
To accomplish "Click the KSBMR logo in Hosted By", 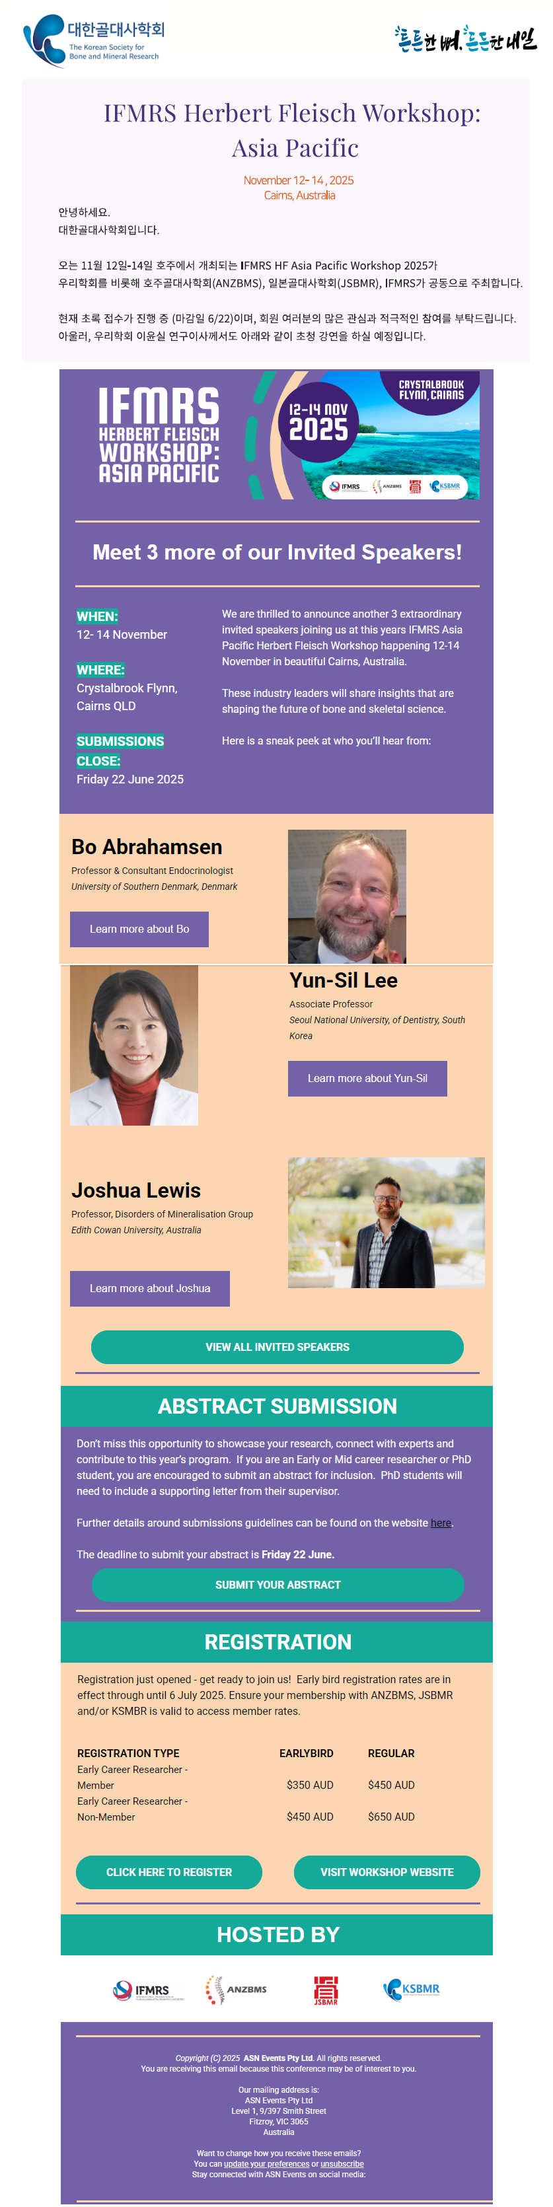I will [412, 1988].
